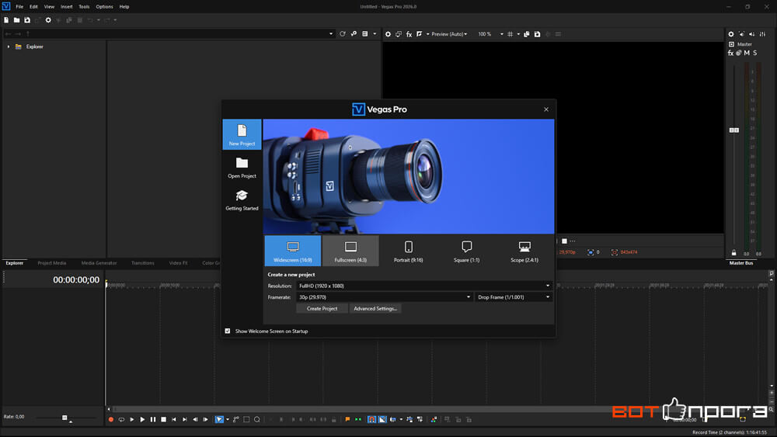Open Preview (Auto) quality dropdown
Screen dimensions: 777x437
click(x=449, y=34)
